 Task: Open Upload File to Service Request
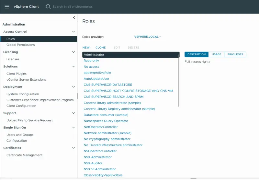pyautogui.click(x=29, y=120)
